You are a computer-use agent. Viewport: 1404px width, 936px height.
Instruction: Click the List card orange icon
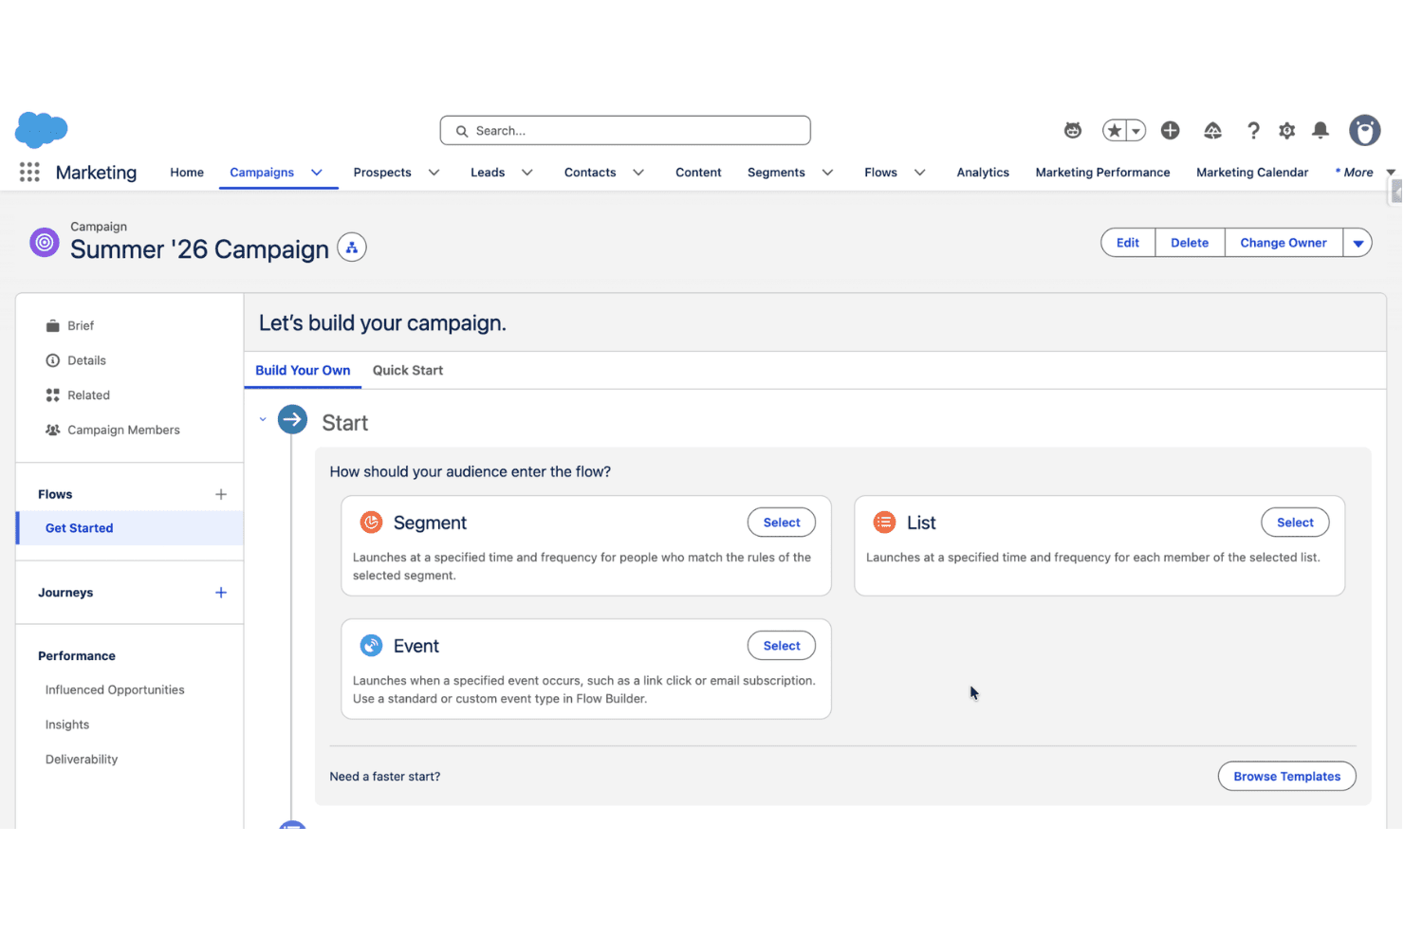click(884, 523)
